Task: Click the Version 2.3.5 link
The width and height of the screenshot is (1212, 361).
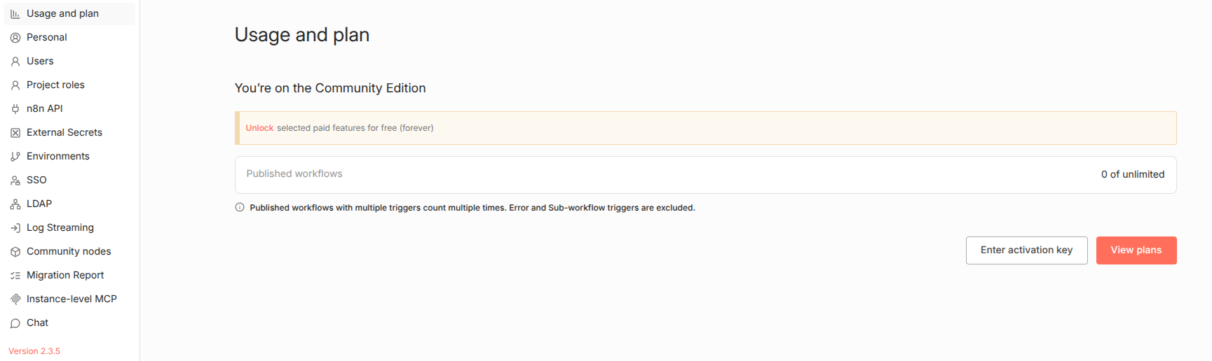Action: point(34,351)
